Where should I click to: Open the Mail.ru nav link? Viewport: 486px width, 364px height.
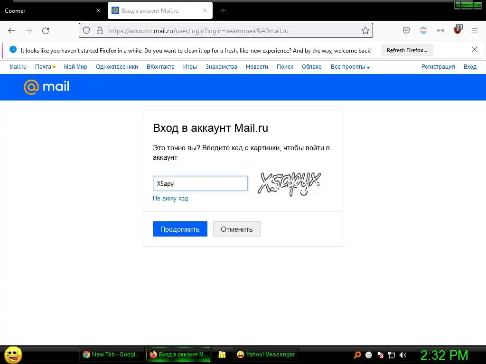click(18, 66)
